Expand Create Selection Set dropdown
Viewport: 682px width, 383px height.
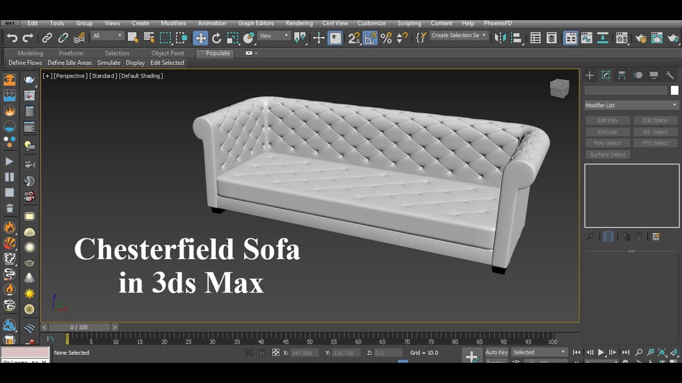coord(459,35)
